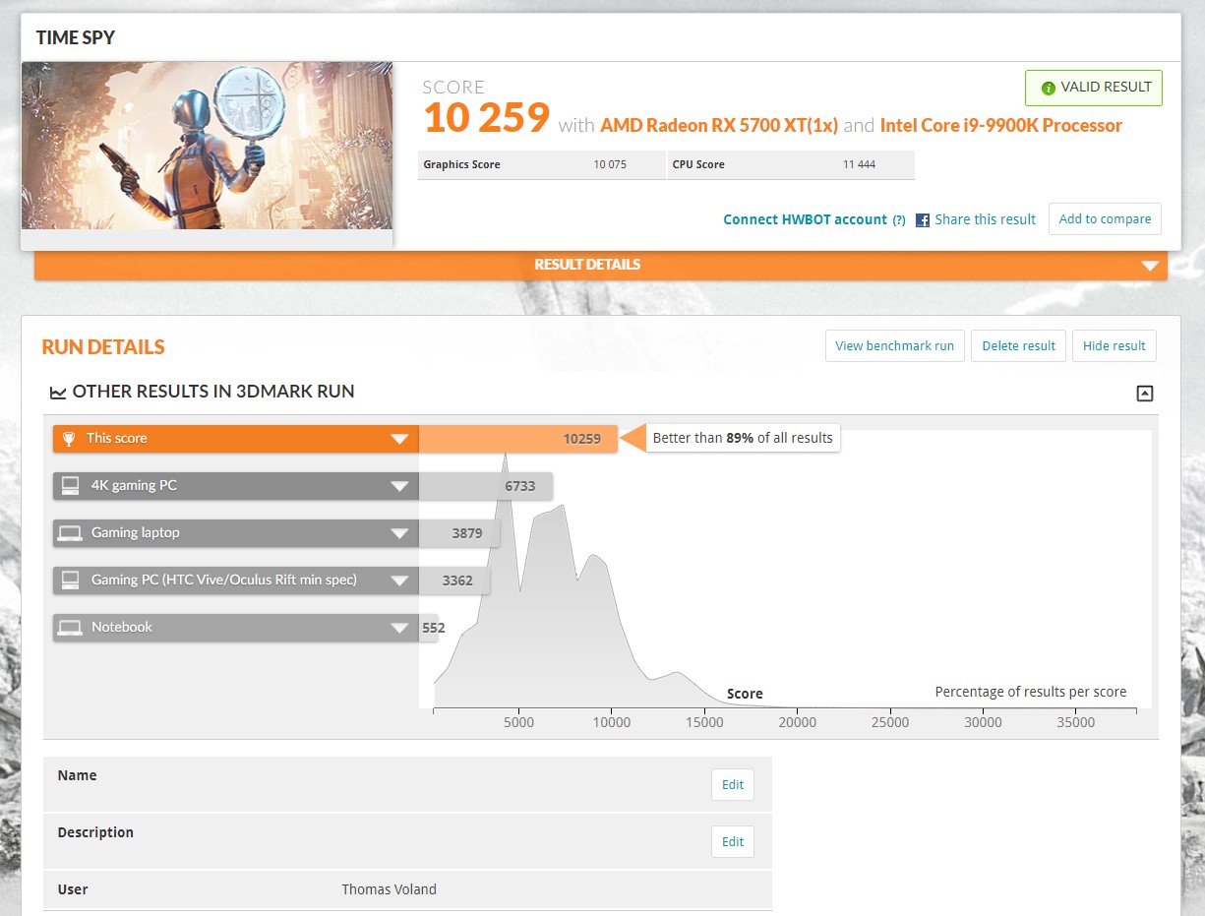1205x916 pixels.
Task: Click the Percentage of results per score label
Action: pyautogui.click(x=1031, y=692)
